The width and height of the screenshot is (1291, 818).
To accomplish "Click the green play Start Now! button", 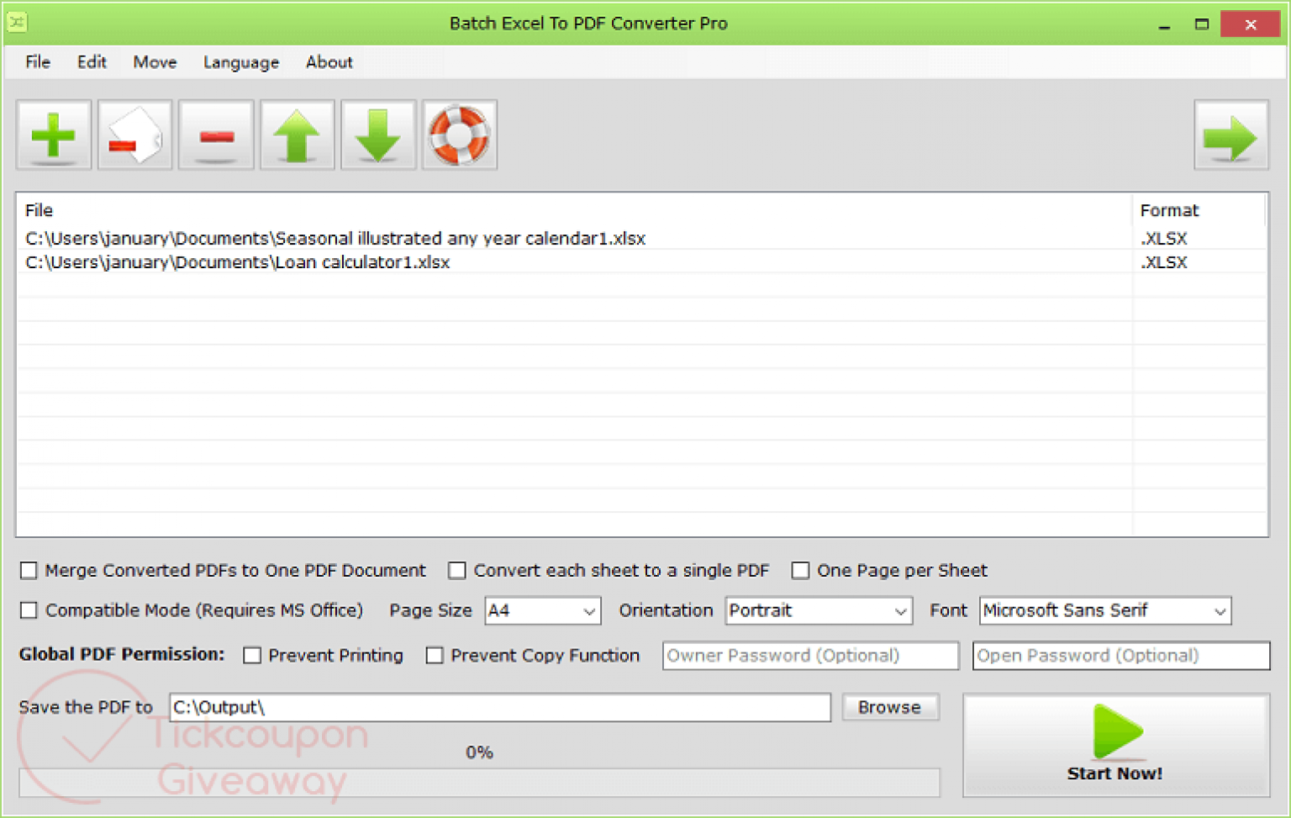I will click(x=1116, y=745).
